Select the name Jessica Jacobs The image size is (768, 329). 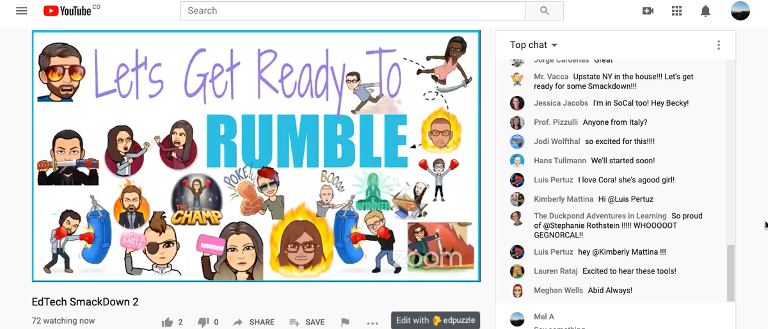[x=561, y=103]
